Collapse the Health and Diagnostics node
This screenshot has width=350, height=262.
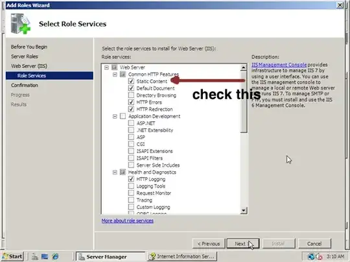point(115,173)
